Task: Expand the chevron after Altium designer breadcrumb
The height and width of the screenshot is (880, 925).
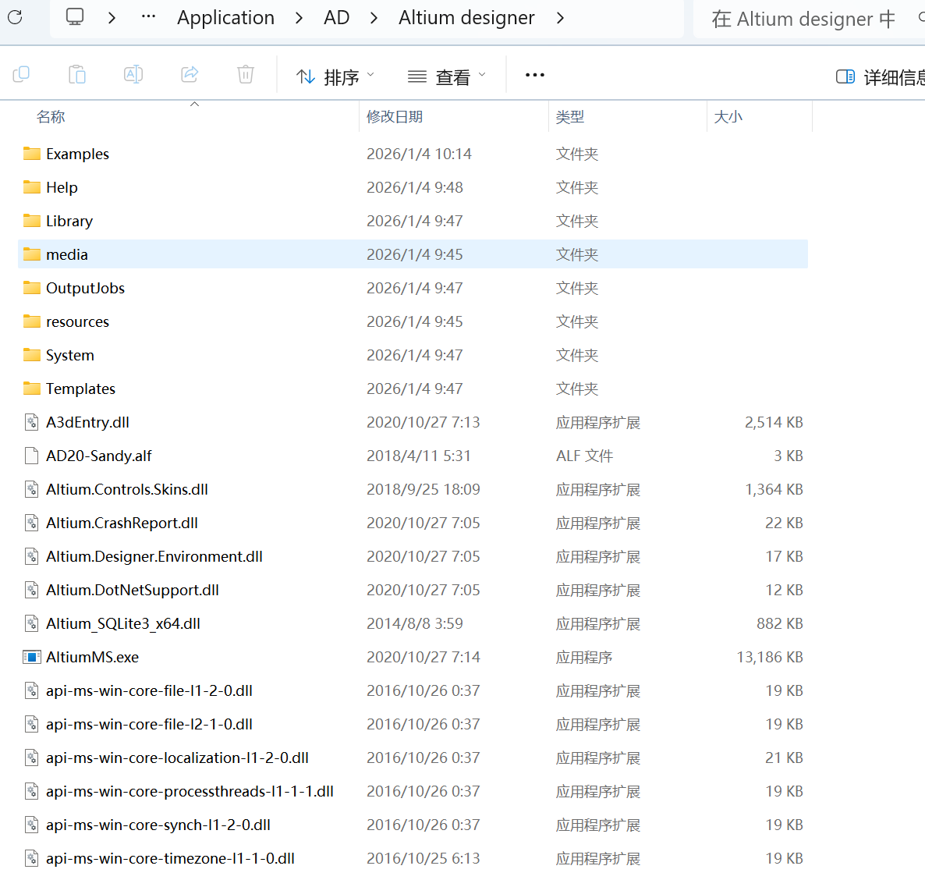Action: pyautogui.click(x=561, y=18)
